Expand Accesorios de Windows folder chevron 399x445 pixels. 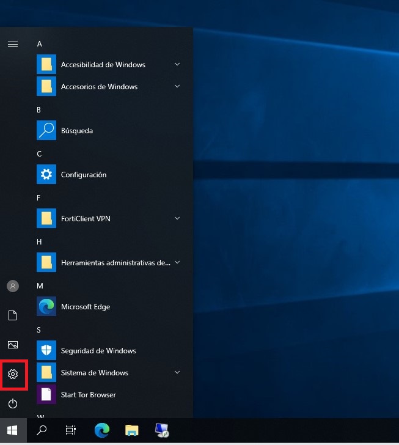[x=177, y=86]
